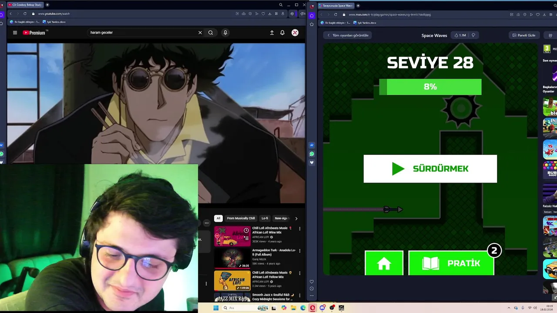Open Chill Lofi Afrobeats Yellow Mix thumbnail
Screen dimensions: 557x313
232,281
